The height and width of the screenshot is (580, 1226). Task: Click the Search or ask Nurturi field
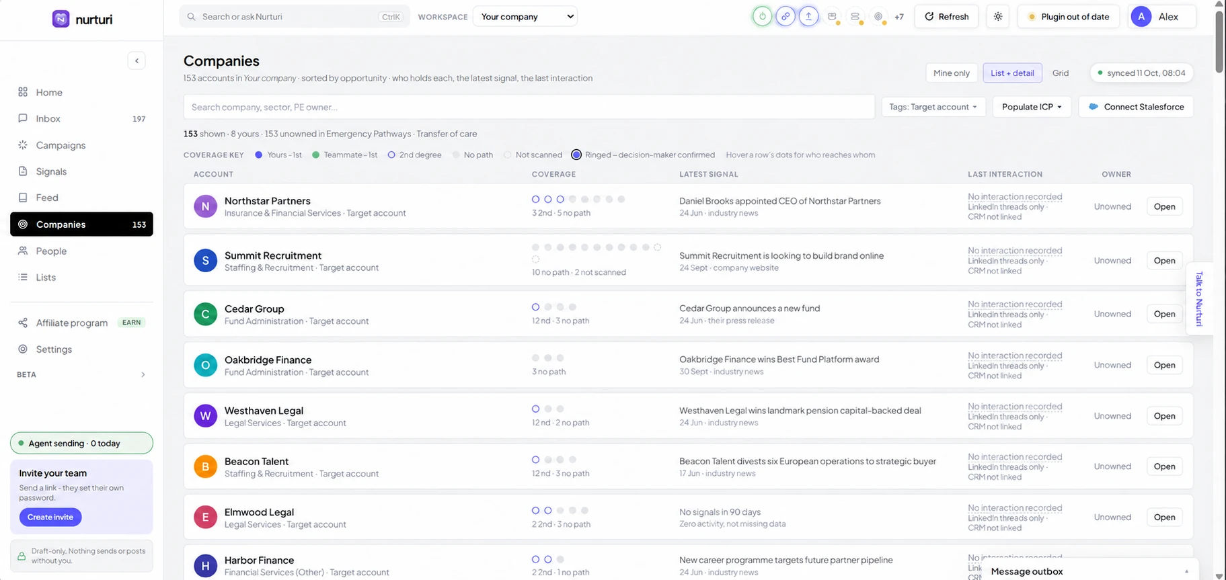click(x=295, y=17)
